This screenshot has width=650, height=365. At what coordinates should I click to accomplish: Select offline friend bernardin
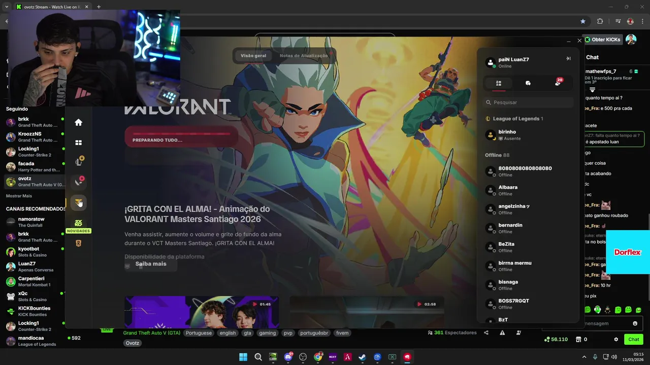tap(528, 228)
